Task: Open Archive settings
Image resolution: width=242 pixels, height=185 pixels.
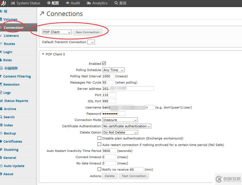Action: pyautogui.click(x=18, y=109)
